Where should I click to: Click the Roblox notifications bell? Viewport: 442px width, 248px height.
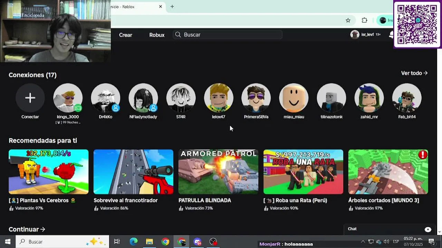[391, 34]
